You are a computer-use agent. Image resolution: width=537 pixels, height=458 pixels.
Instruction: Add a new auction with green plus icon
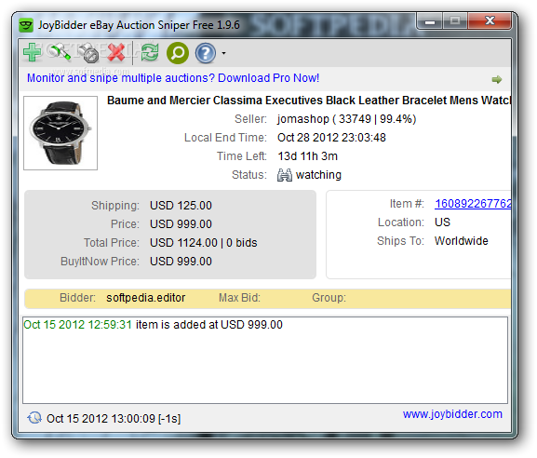point(33,52)
